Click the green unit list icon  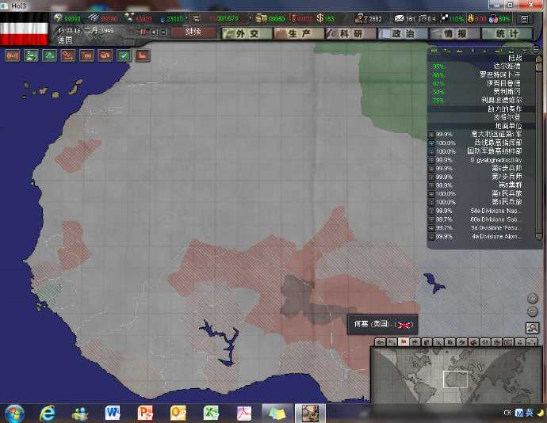click(x=31, y=55)
